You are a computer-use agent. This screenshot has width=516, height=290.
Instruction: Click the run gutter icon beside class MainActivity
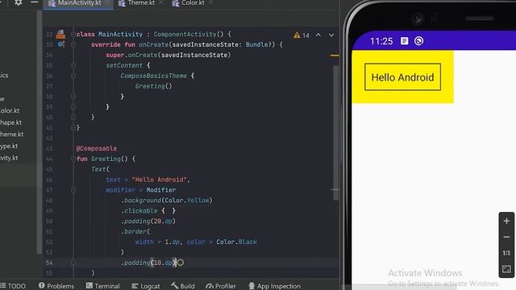click(x=60, y=34)
